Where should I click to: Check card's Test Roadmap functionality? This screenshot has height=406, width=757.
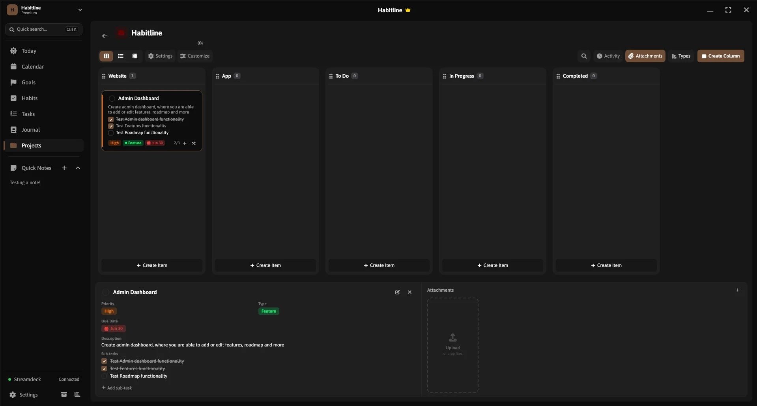pyautogui.click(x=111, y=133)
